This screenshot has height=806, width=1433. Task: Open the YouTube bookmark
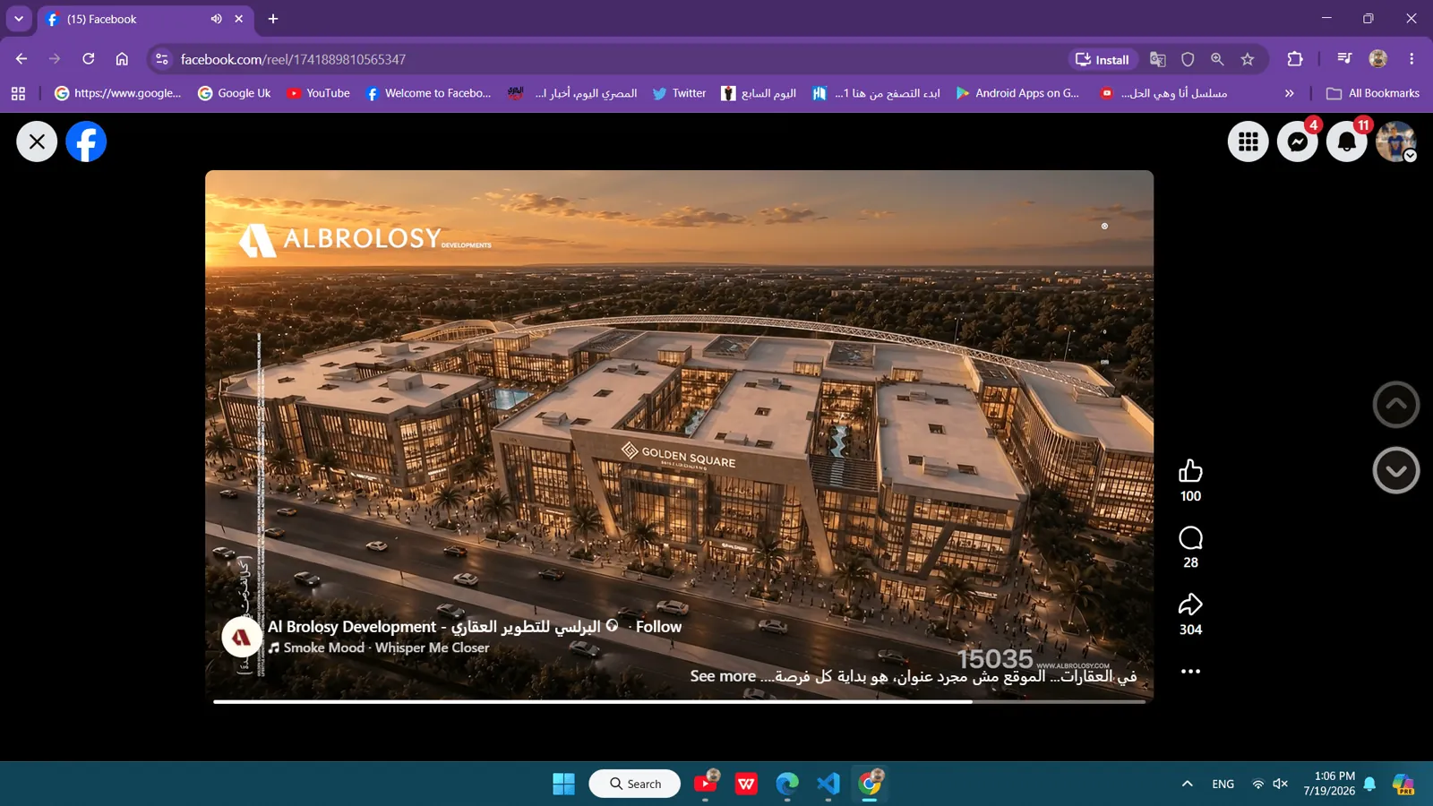[319, 93]
